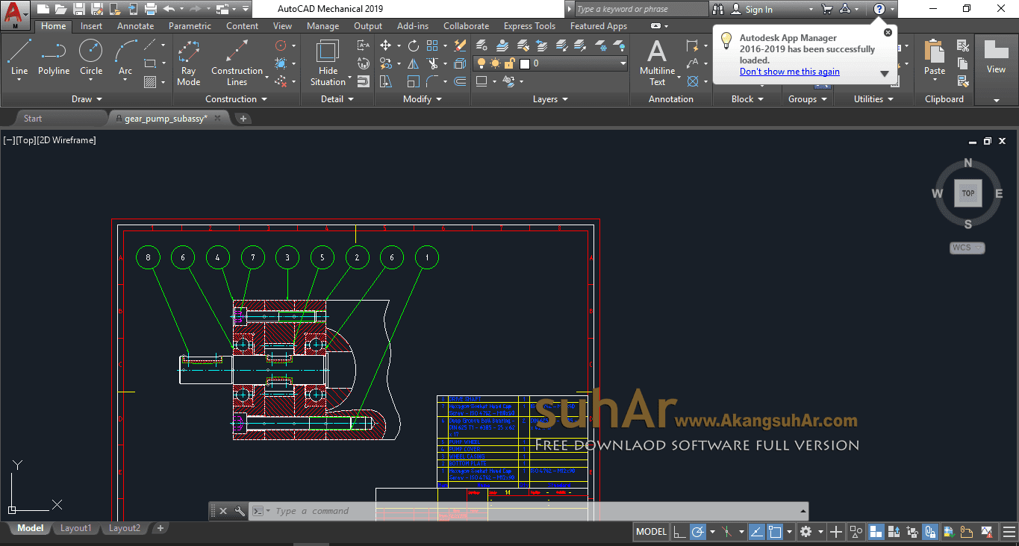
Task: Click the binoculars search icon
Action: coord(718,9)
